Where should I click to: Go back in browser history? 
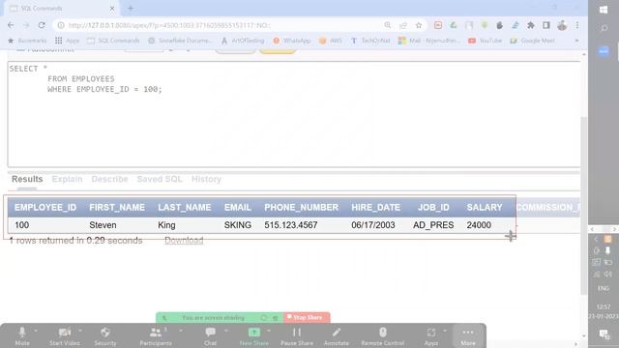pyautogui.click(x=11, y=25)
